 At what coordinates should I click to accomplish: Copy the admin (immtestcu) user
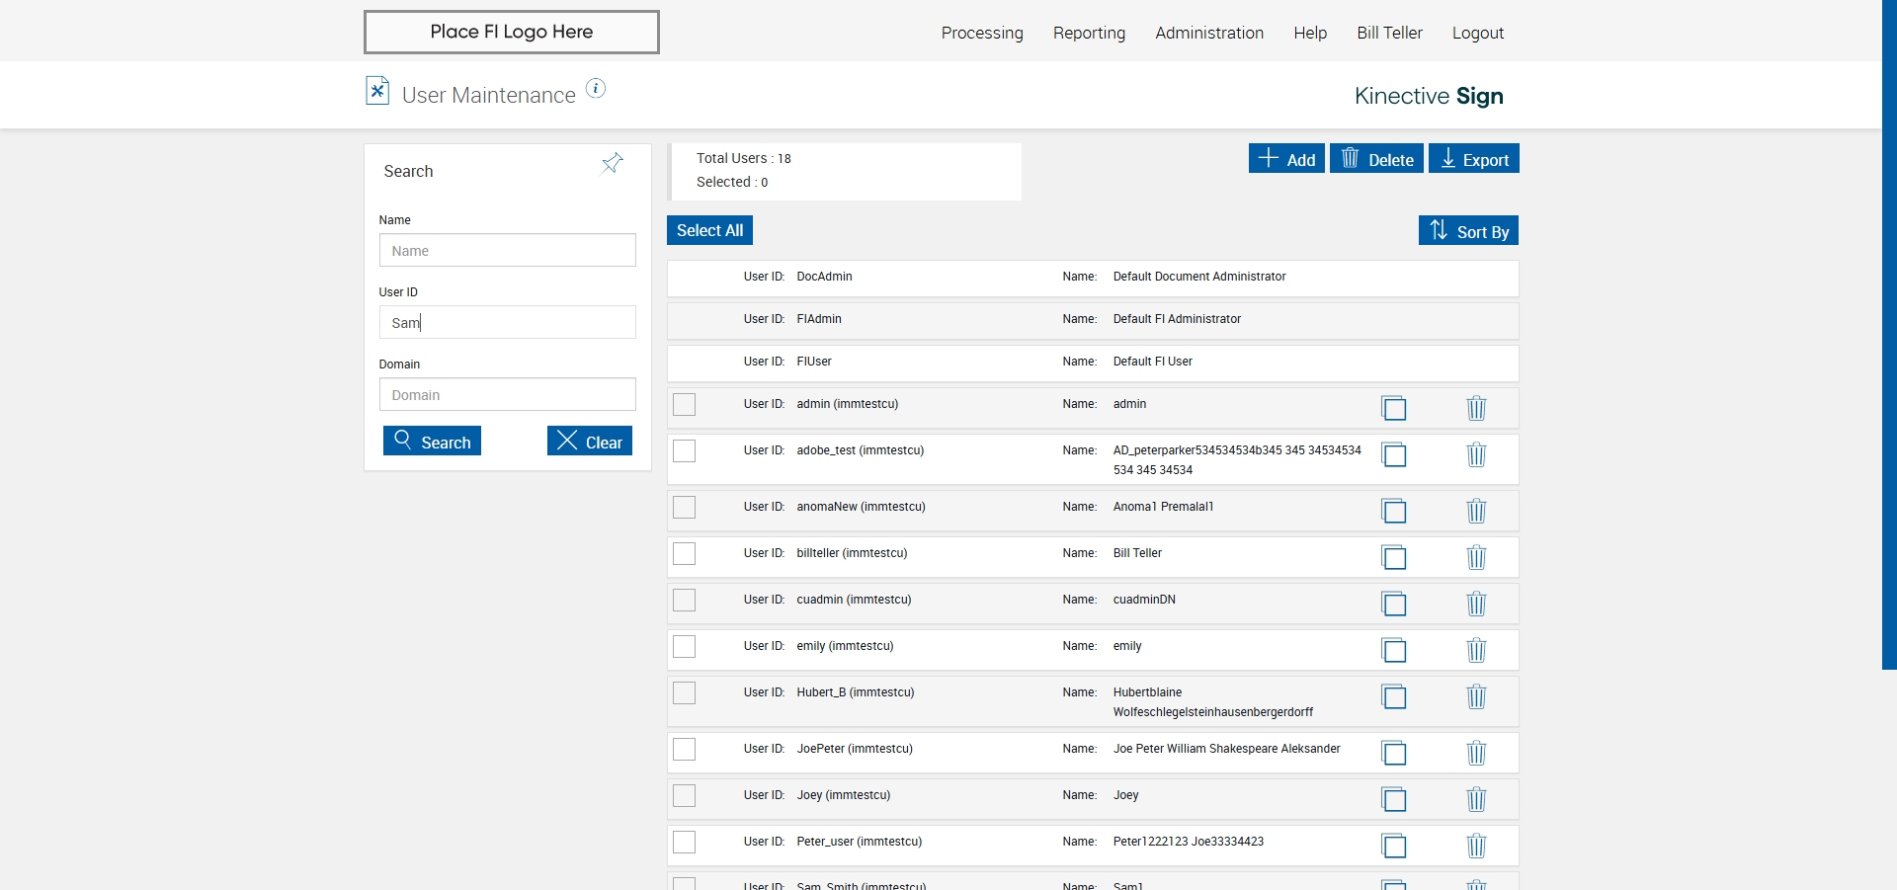tap(1394, 408)
